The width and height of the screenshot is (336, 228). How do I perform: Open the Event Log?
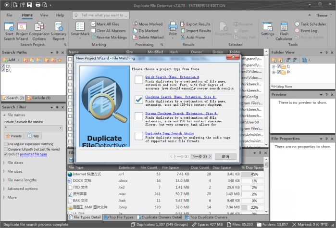(306, 31)
